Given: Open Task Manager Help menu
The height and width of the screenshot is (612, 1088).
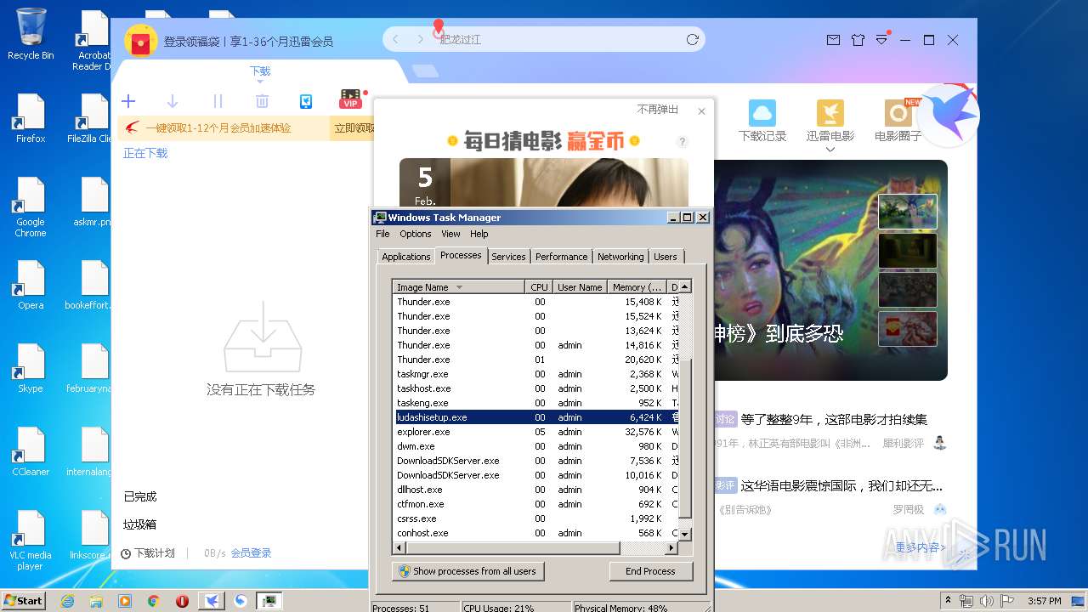Looking at the screenshot, I should (479, 234).
